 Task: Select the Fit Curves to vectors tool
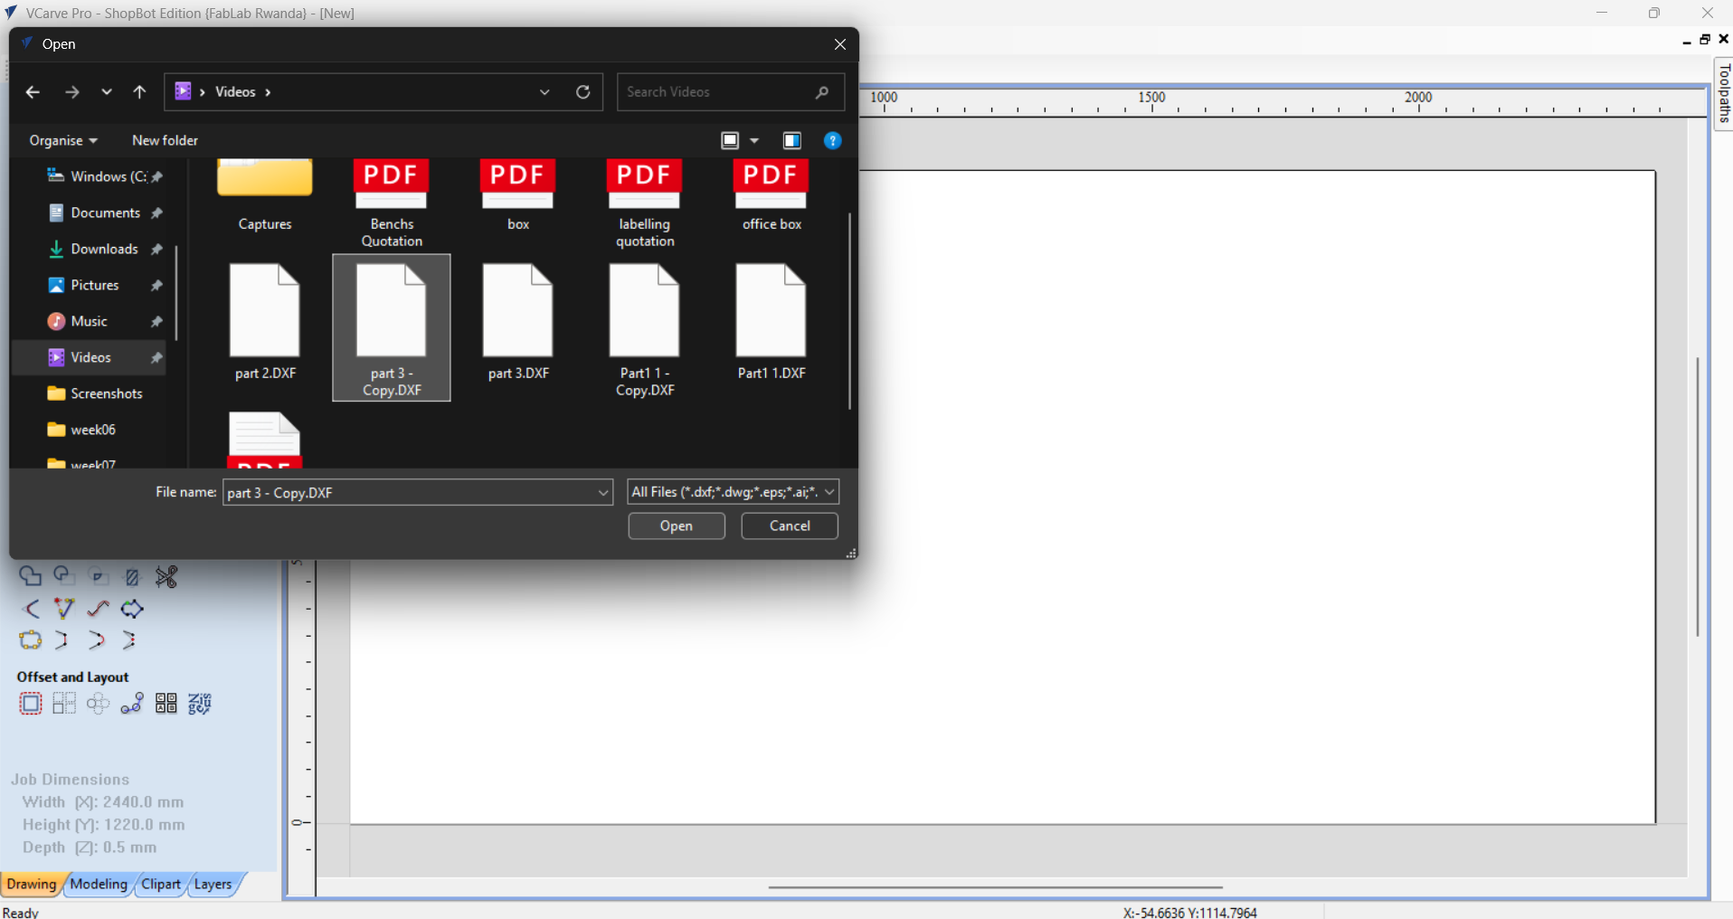(x=98, y=609)
